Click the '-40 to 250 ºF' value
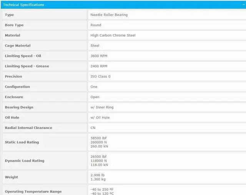Viewport: 246px width, 195px height. pyautogui.click(x=102, y=190)
